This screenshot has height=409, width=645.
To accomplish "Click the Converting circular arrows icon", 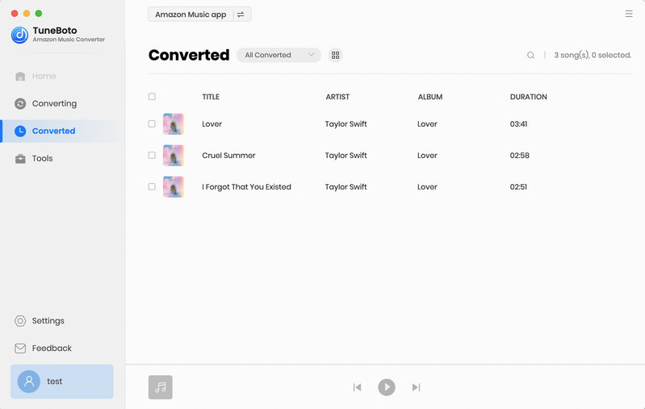I will pos(20,103).
